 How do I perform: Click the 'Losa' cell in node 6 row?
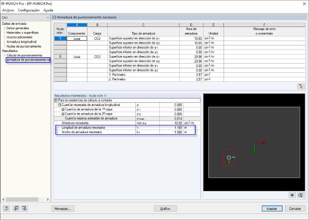coord(77,57)
